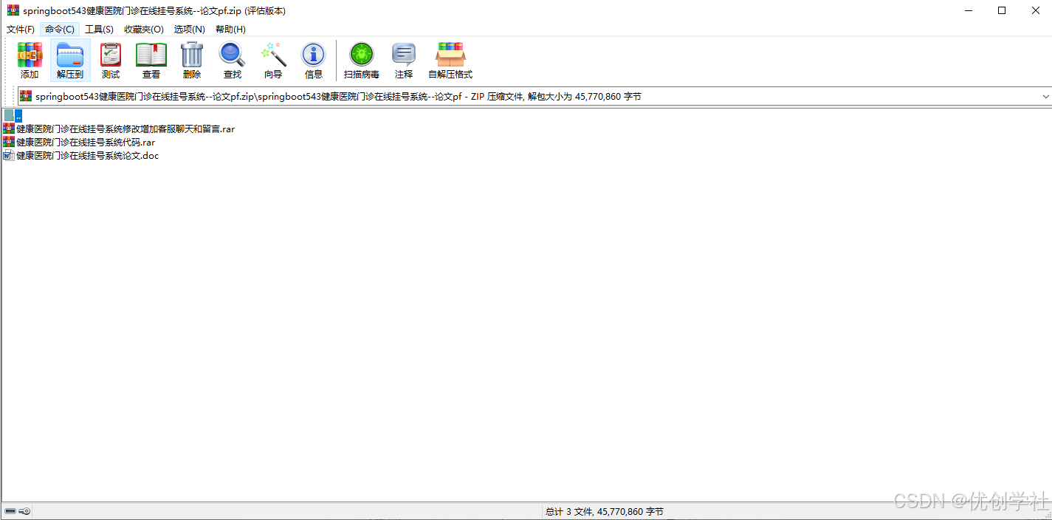Close the WinRAR window
Image resolution: width=1052 pixels, height=520 pixels.
point(1035,10)
